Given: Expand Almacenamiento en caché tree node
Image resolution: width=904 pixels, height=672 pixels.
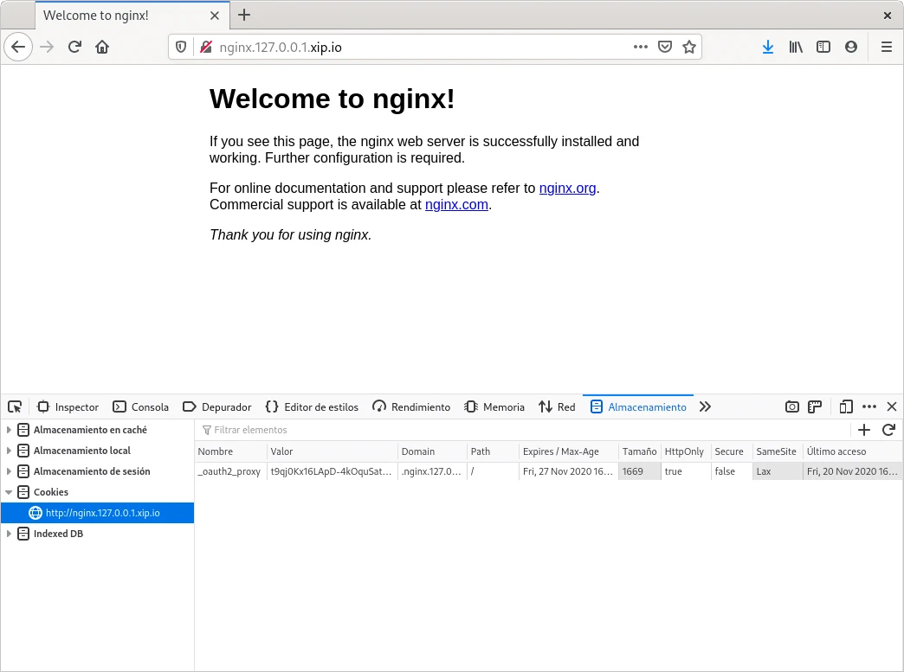Looking at the screenshot, I should tap(10, 430).
